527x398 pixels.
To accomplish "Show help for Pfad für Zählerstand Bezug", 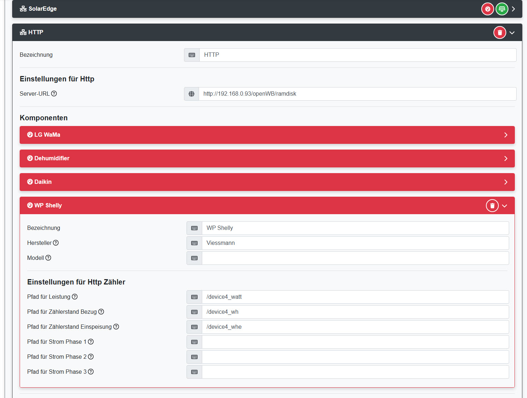I will pyautogui.click(x=101, y=312).
